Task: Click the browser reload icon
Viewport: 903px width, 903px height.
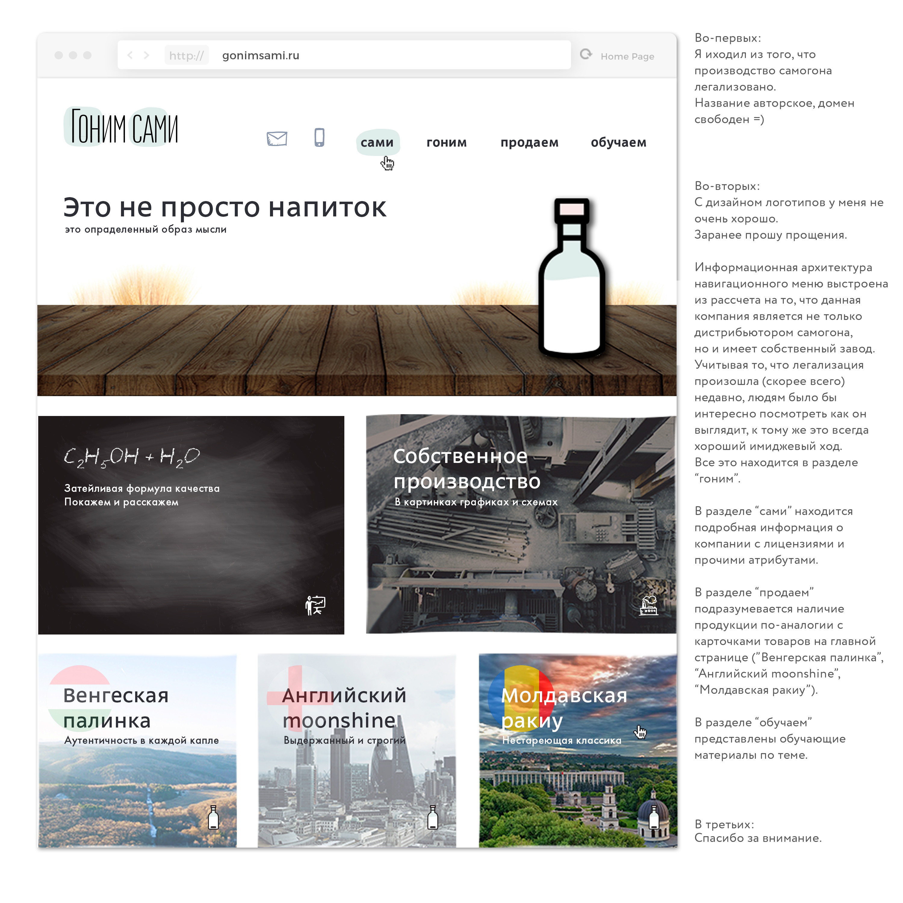Action: coord(586,54)
